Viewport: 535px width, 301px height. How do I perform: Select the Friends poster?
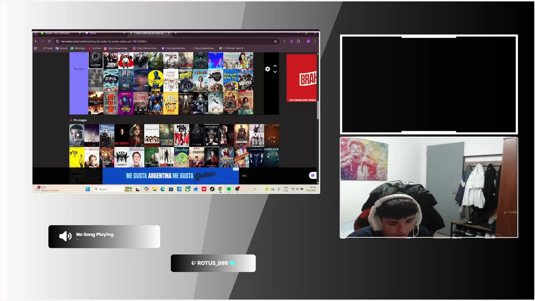click(152, 135)
